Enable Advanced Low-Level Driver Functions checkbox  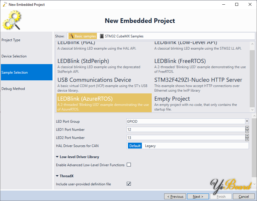coord(129,165)
